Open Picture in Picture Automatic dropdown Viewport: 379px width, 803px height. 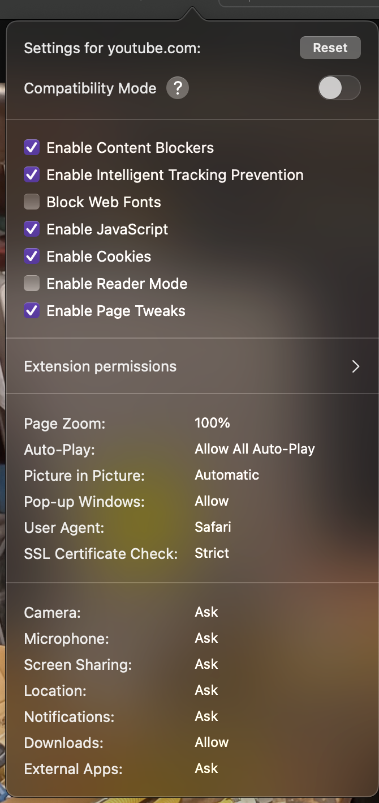pyautogui.click(x=227, y=475)
